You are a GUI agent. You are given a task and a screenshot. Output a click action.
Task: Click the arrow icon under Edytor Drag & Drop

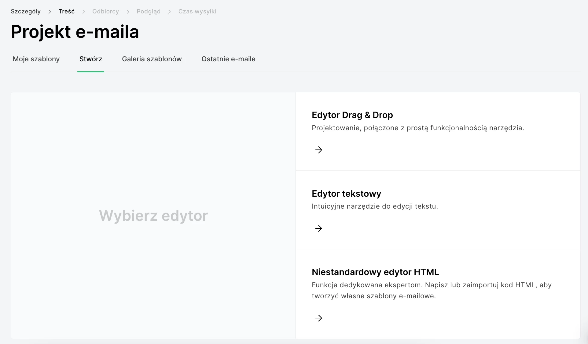[x=318, y=150]
